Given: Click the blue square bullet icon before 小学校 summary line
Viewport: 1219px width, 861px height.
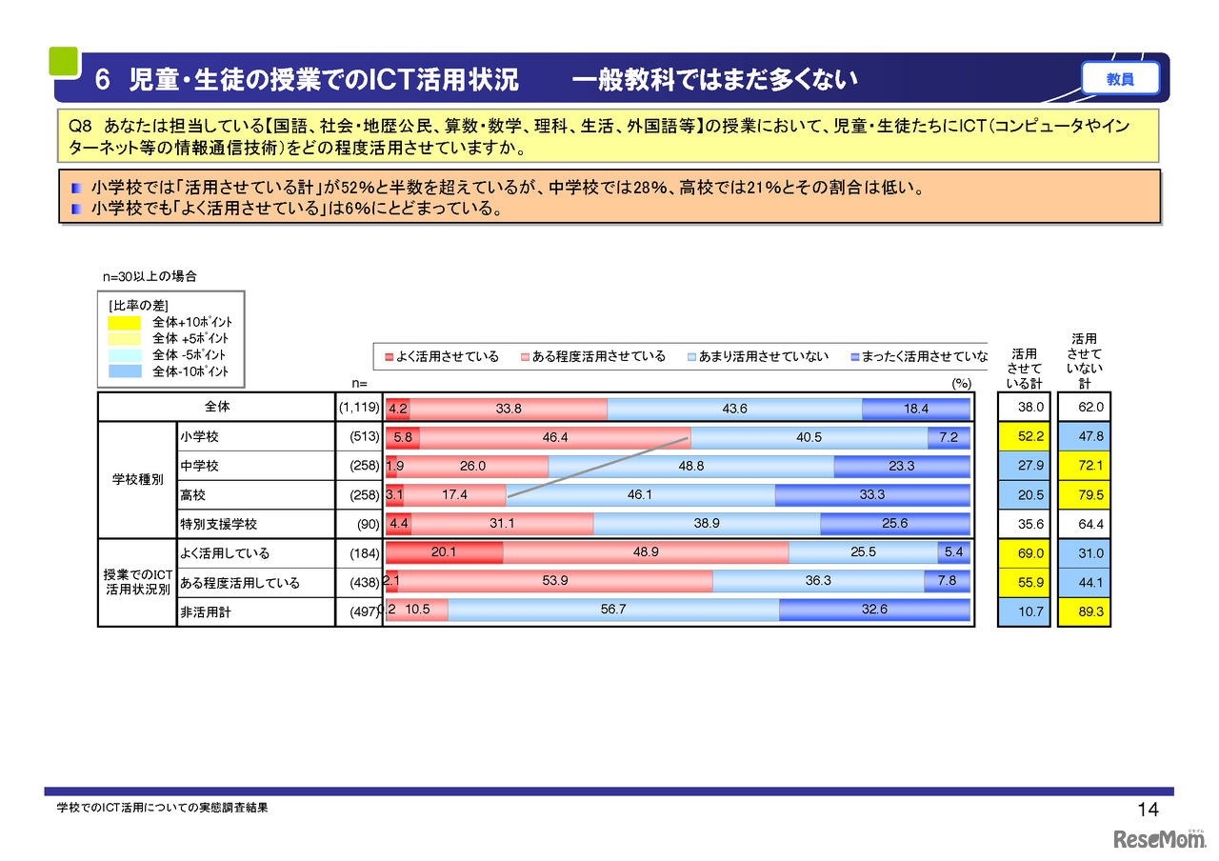Looking at the screenshot, I should point(75,189).
